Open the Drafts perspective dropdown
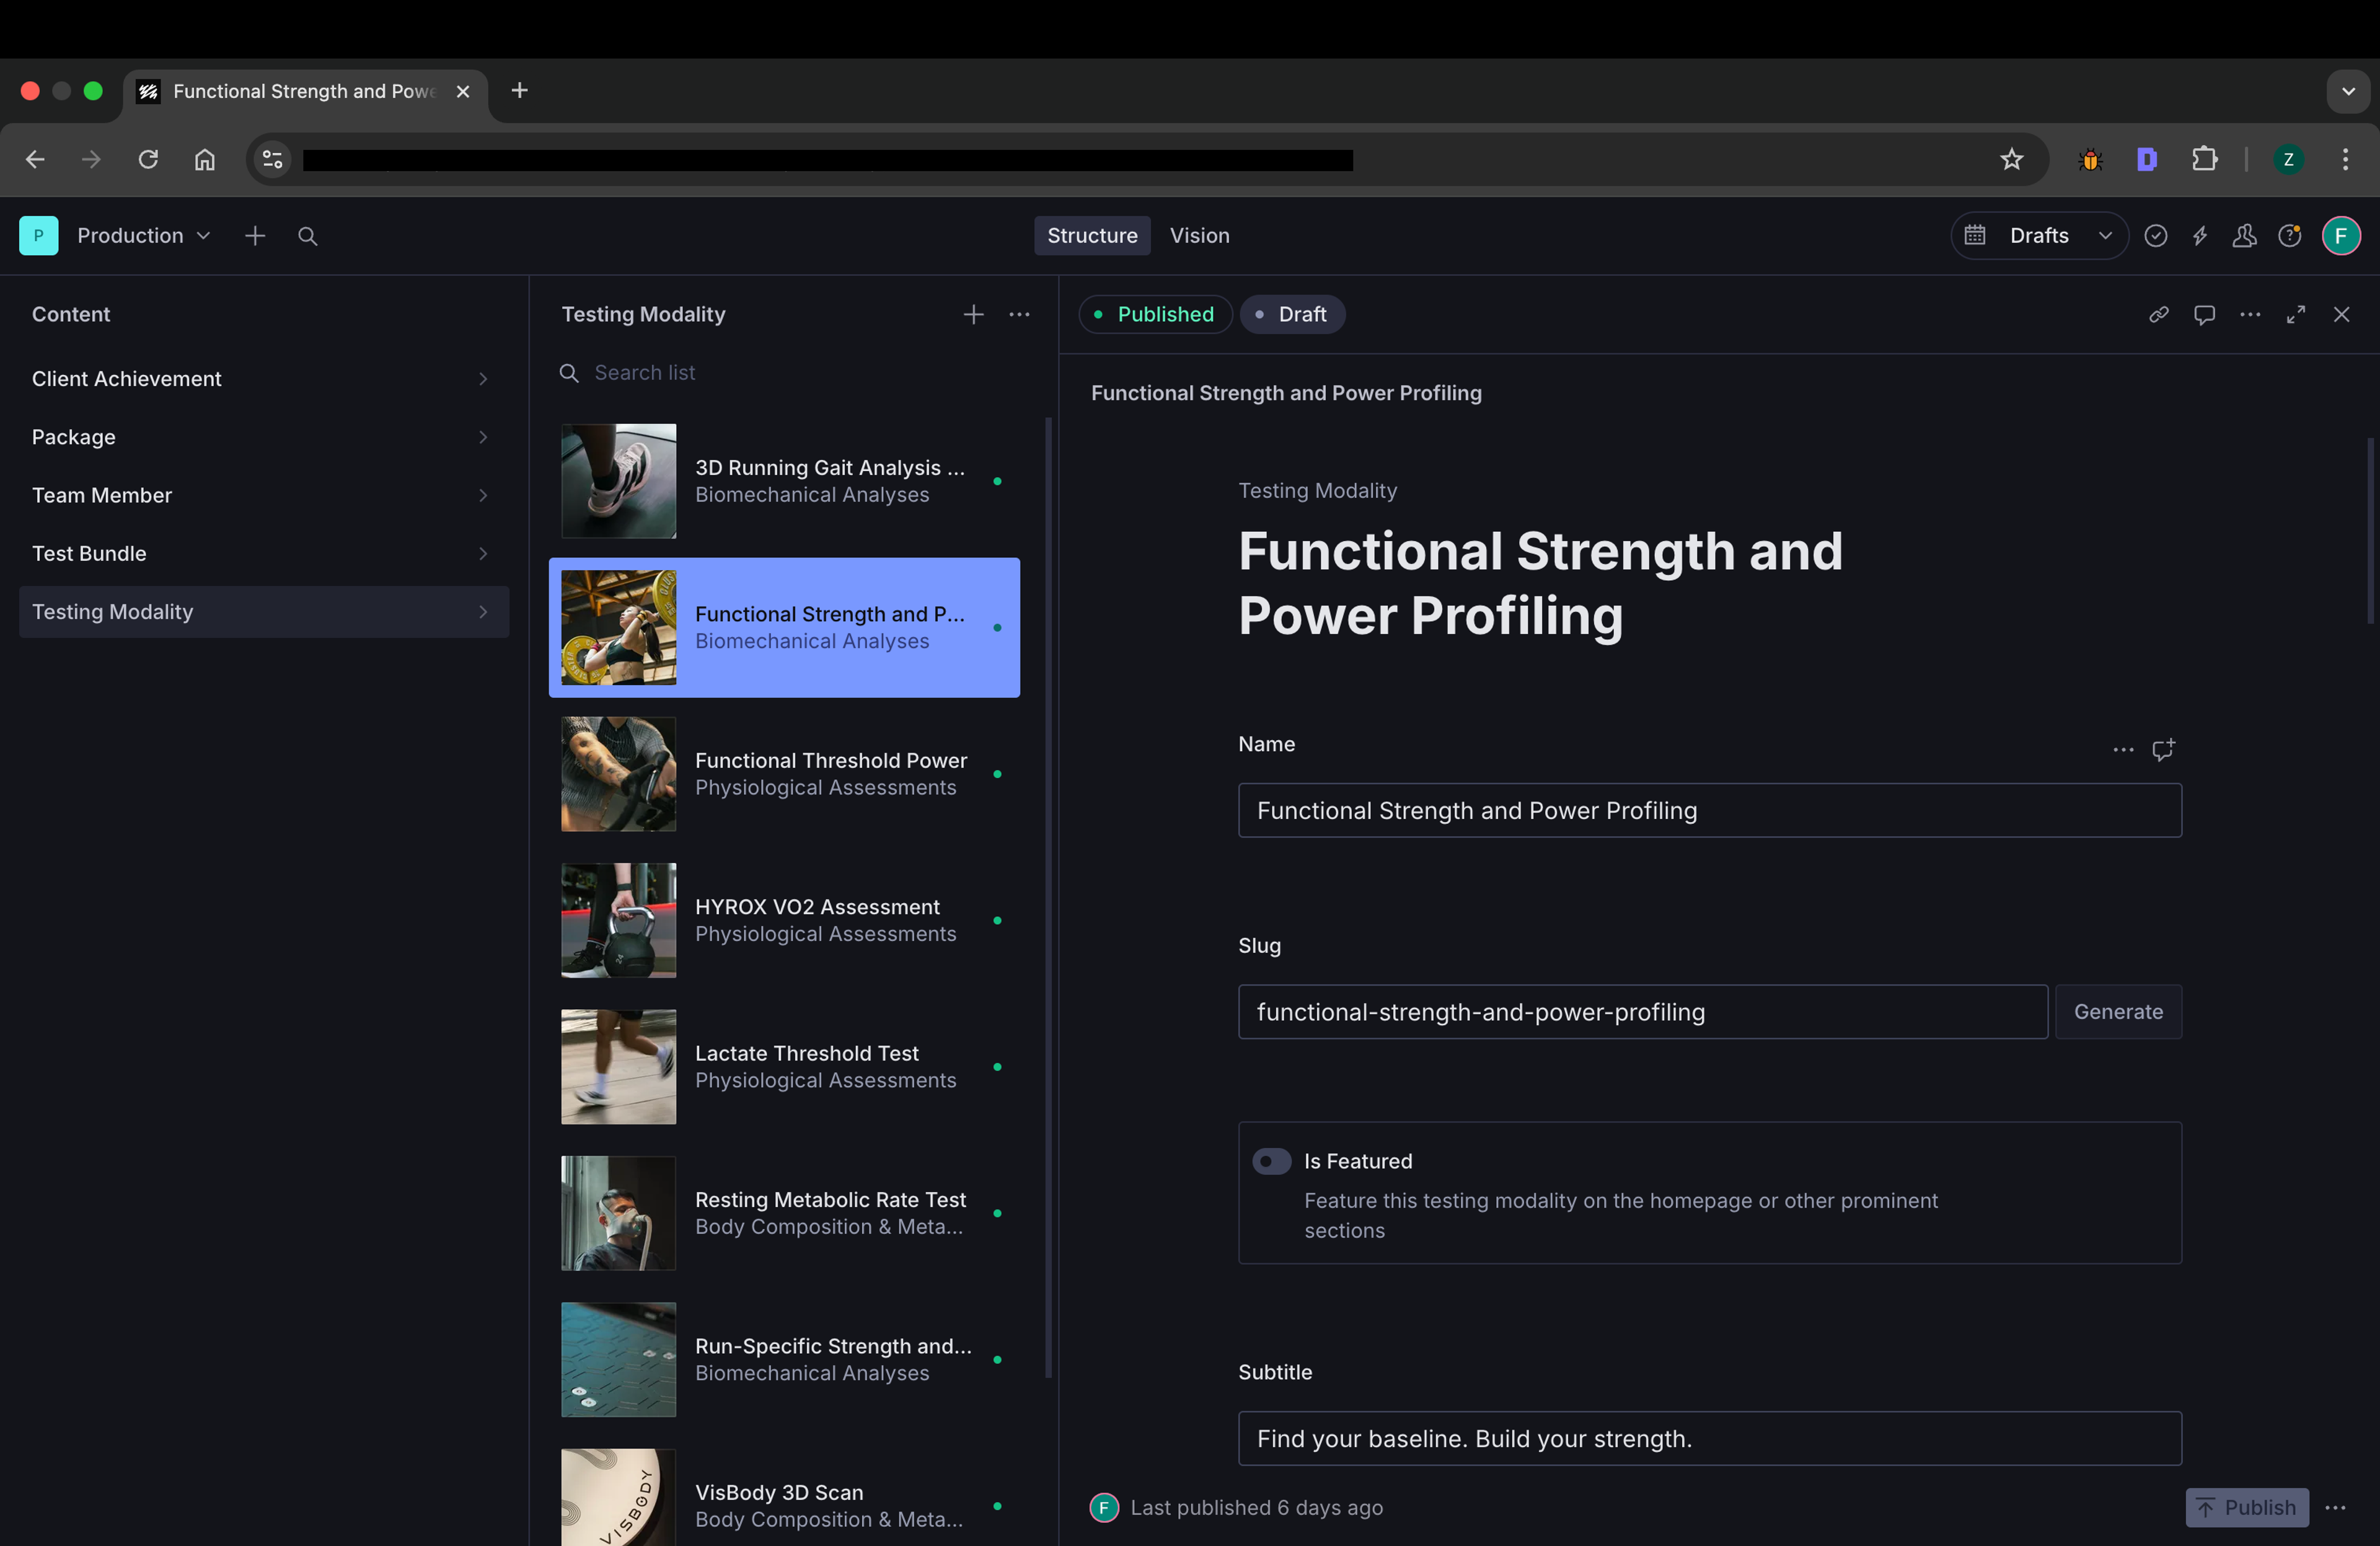Image resolution: width=2380 pixels, height=1546 pixels. pos(2039,236)
